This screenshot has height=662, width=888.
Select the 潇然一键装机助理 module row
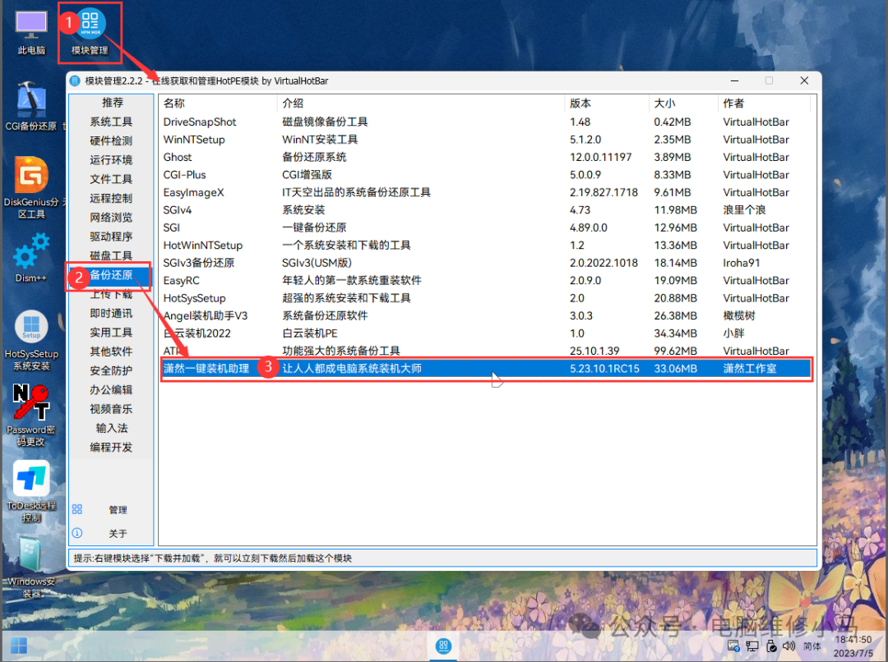pyautogui.click(x=487, y=368)
